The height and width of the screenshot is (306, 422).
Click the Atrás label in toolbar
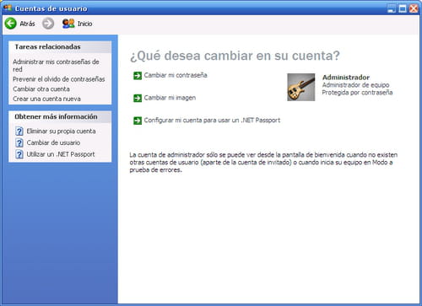(27, 24)
